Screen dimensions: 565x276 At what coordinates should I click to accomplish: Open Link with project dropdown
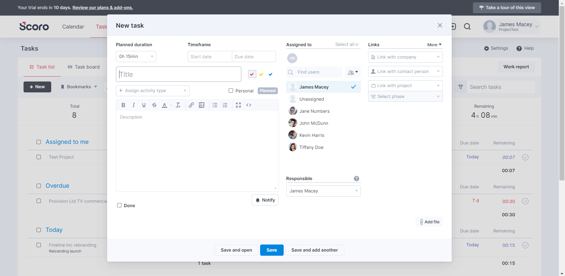(x=406, y=86)
